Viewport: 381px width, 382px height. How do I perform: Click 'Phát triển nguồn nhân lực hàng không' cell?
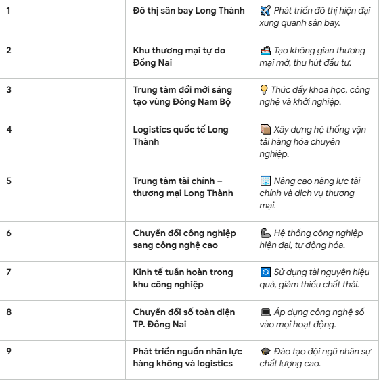coord(189,360)
